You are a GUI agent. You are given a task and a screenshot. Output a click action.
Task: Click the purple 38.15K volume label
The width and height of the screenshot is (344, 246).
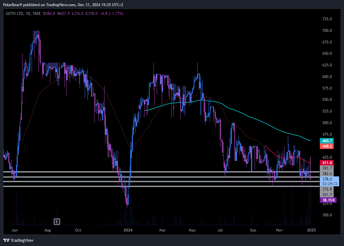coord(327,200)
